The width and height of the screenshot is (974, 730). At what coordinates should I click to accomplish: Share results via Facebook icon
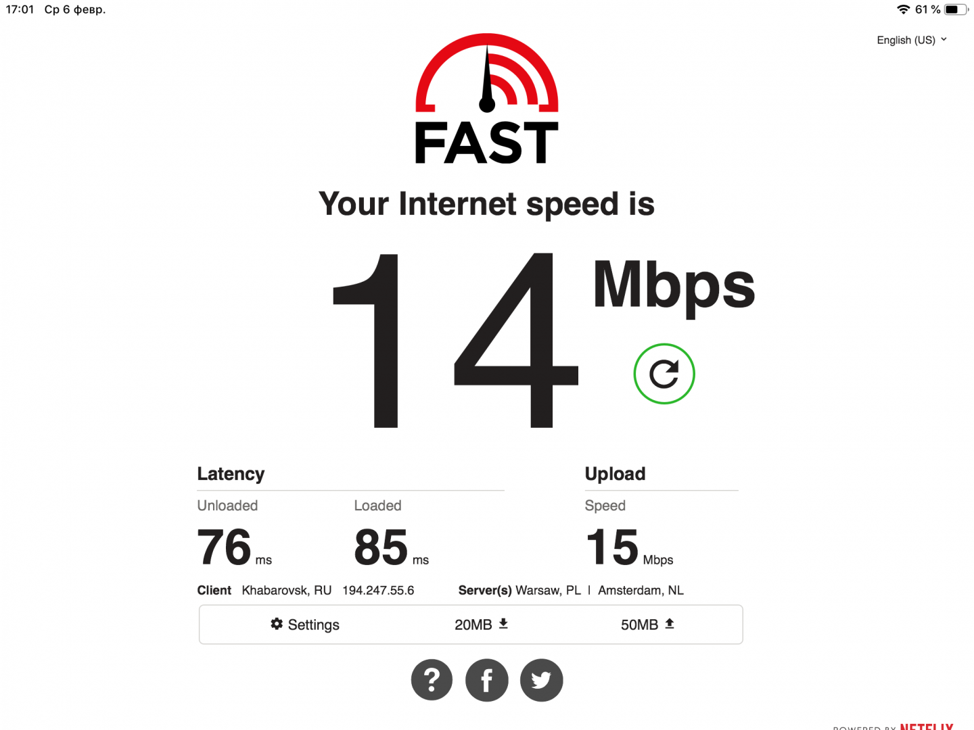(x=486, y=680)
